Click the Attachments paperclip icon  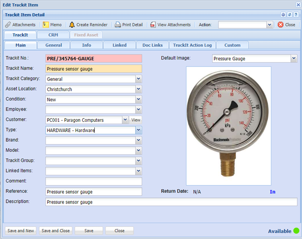tap(8, 25)
